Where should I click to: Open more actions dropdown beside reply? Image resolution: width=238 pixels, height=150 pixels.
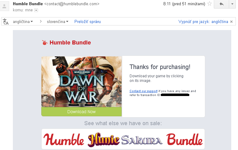[232, 4]
